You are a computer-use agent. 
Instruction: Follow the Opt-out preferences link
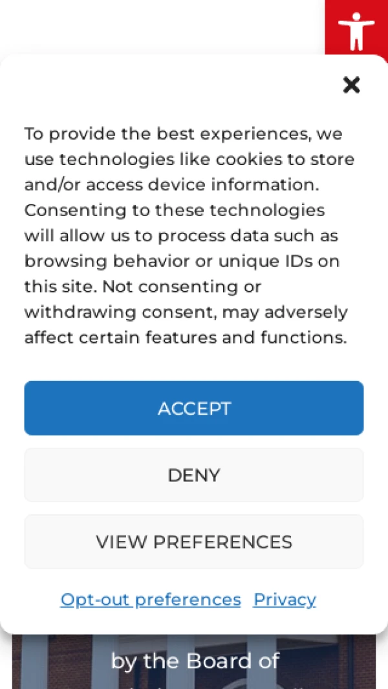151,599
